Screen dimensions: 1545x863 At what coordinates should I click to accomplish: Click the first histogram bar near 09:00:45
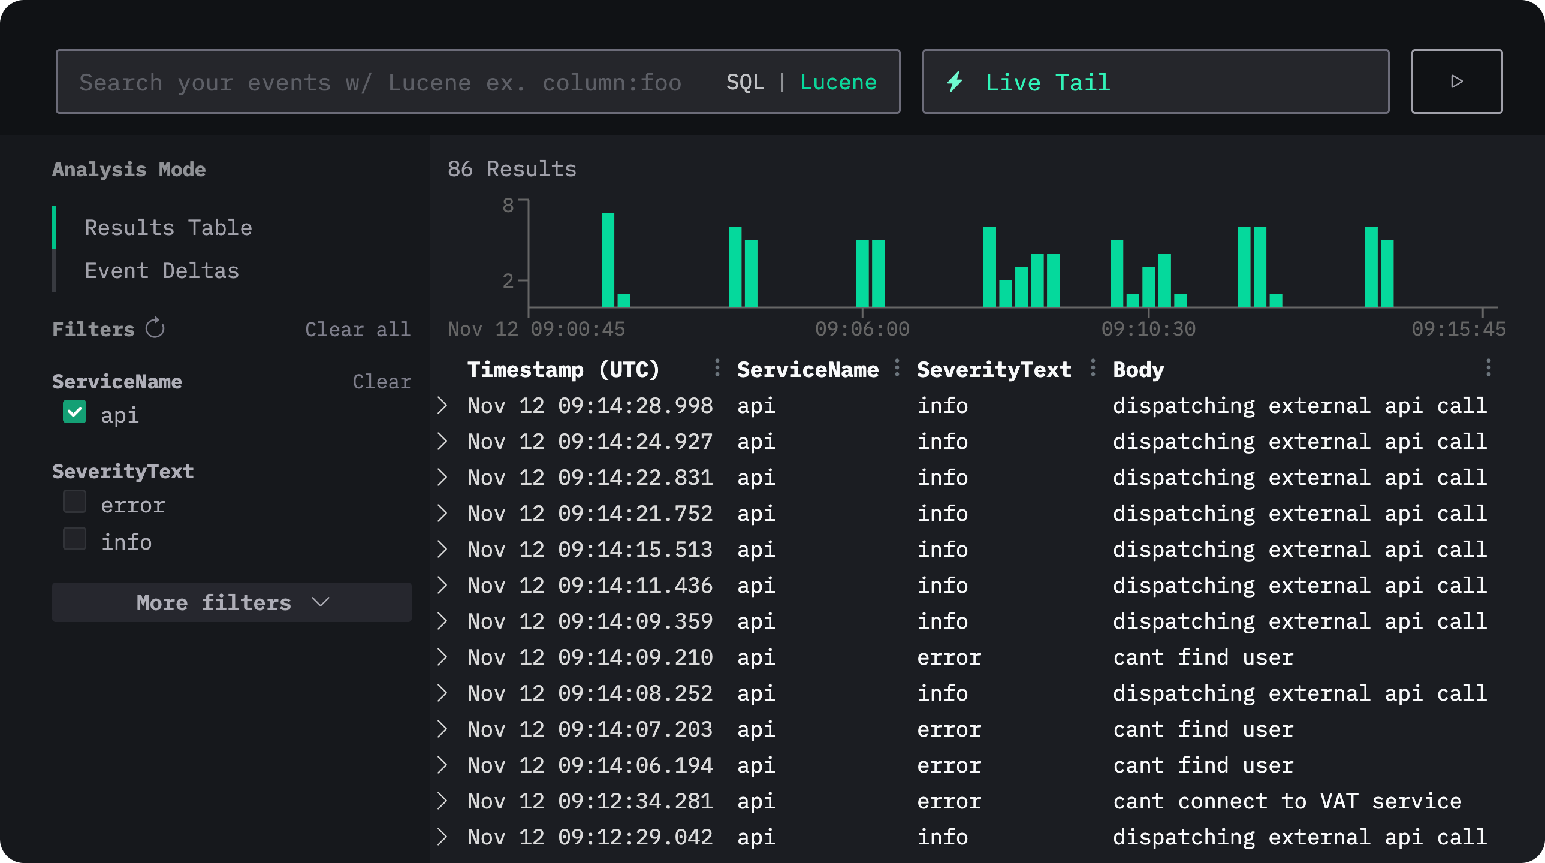[x=608, y=260]
